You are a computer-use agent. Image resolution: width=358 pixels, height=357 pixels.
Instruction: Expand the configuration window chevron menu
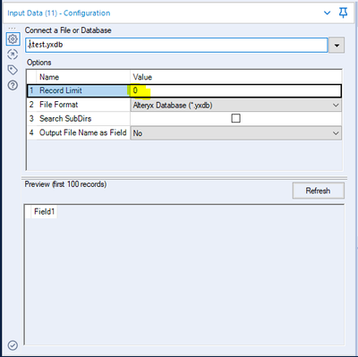point(327,13)
